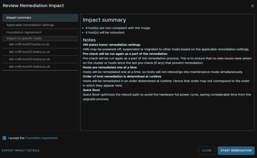Click the Notes heading in summary pane

click(89, 40)
